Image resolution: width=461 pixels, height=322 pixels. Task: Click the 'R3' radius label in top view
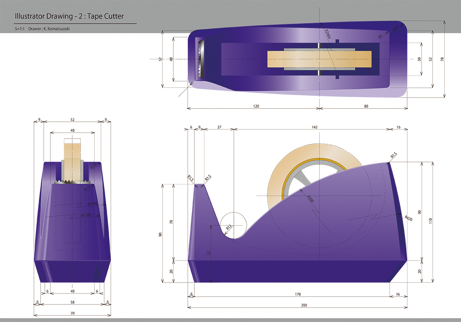click(x=380, y=36)
